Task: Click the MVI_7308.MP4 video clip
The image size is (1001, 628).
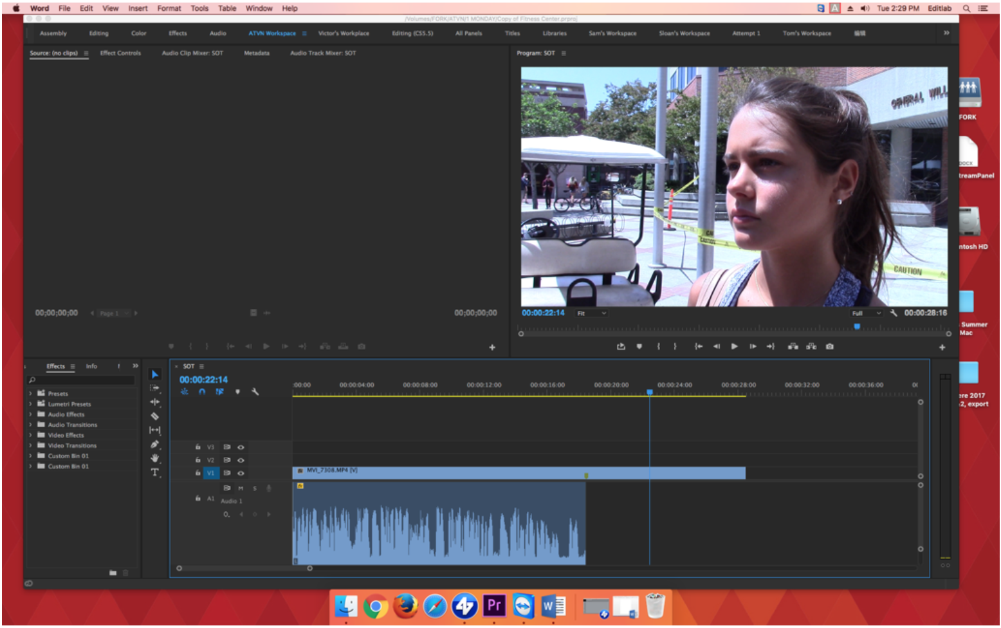Action: pyautogui.click(x=450, y=473)
